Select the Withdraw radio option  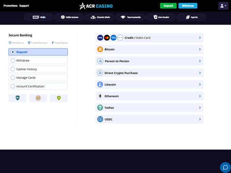13,61
